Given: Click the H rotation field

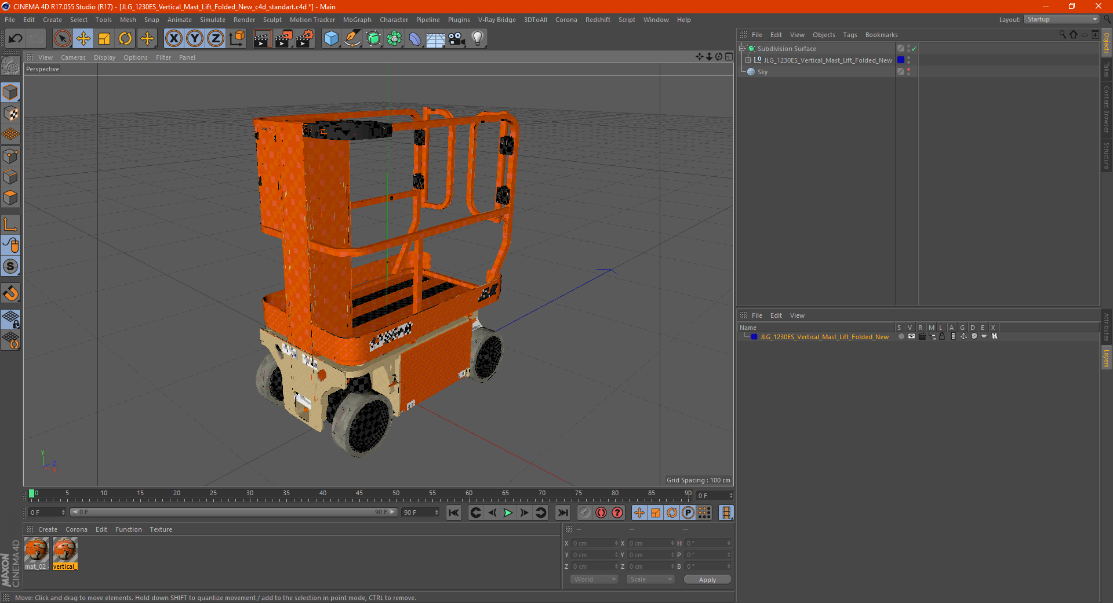Looking at the screenshot, I should pyautogui.click(x=708, y=543).
